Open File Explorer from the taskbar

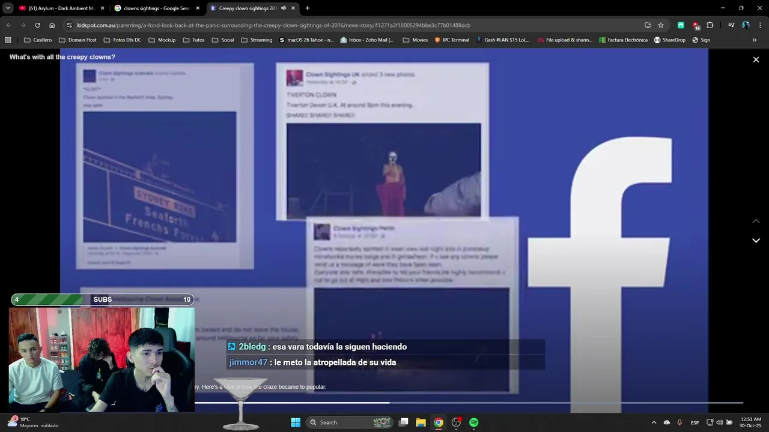pyautogui.click(x=421, y=422)
